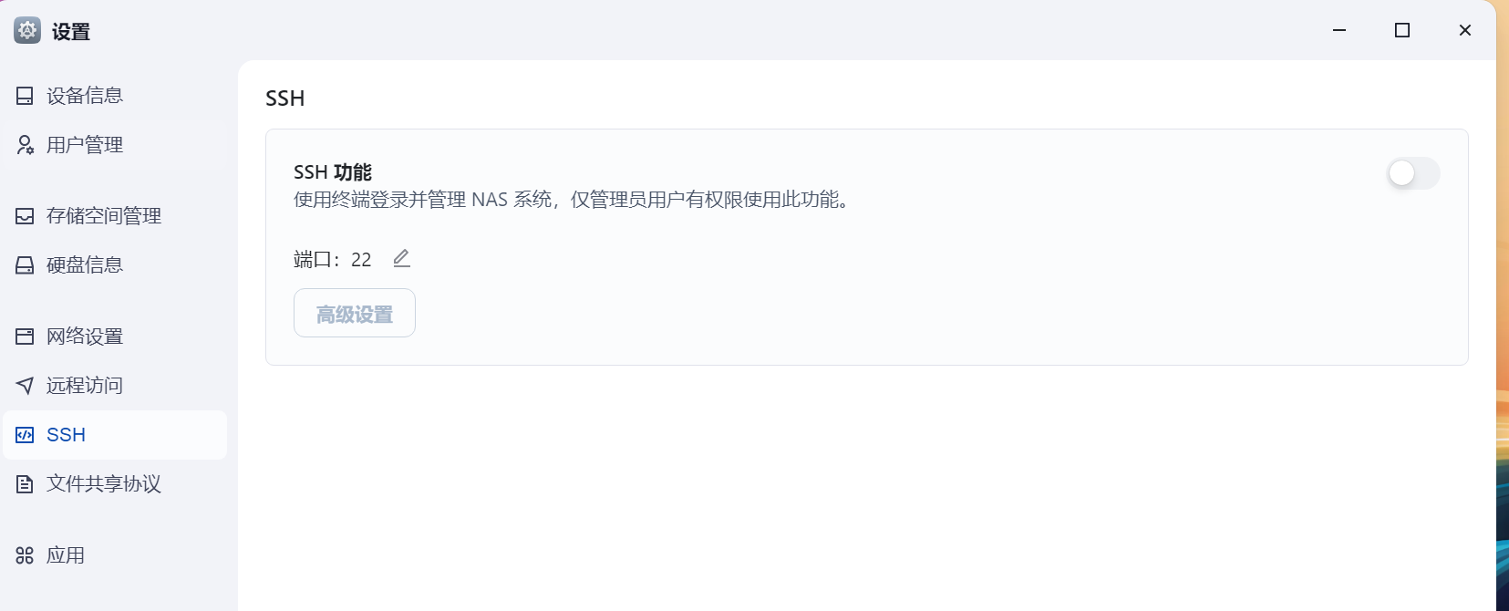The image size is (1509, 611).
Task: Open the 高级设置 advanced settings button
Action: (x=355, y=313)
